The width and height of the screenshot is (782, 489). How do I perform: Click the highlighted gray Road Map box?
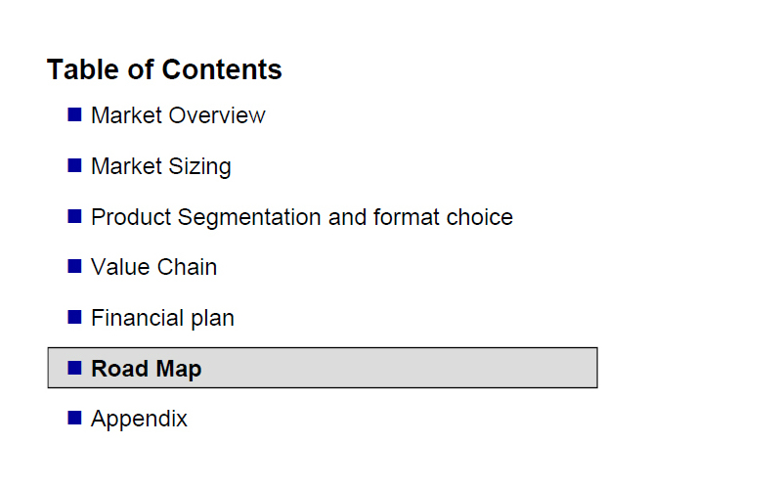(323, 368)
